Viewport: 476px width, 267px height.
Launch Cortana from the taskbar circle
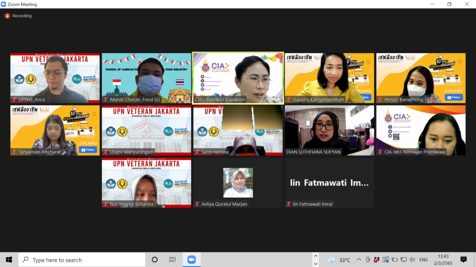click(155, 260)
